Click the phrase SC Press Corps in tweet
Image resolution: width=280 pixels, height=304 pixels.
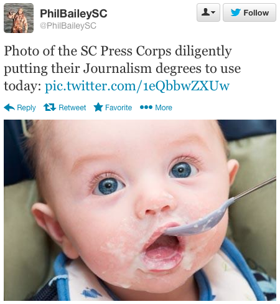click(x=126, y=51)
